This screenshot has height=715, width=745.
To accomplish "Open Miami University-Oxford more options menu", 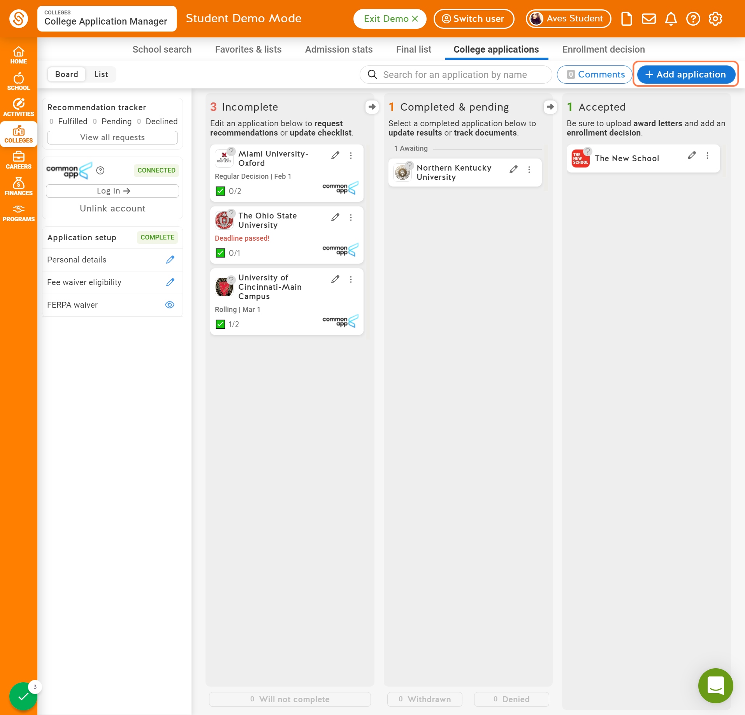I will click(351, 155).
